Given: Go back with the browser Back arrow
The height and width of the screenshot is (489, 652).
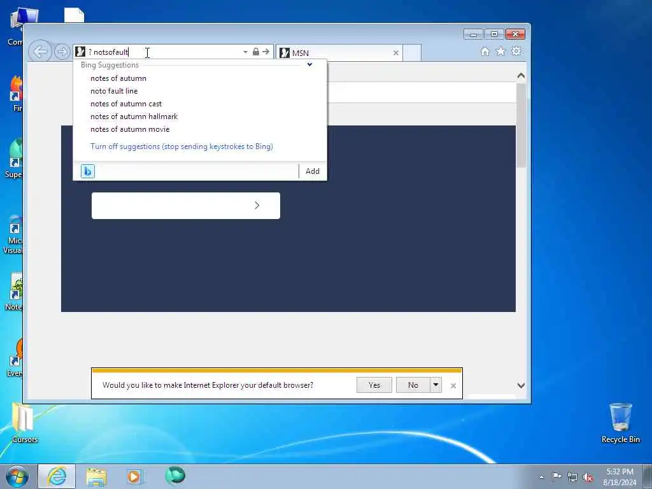Looking at the screenshot, I should pos(40,52).
